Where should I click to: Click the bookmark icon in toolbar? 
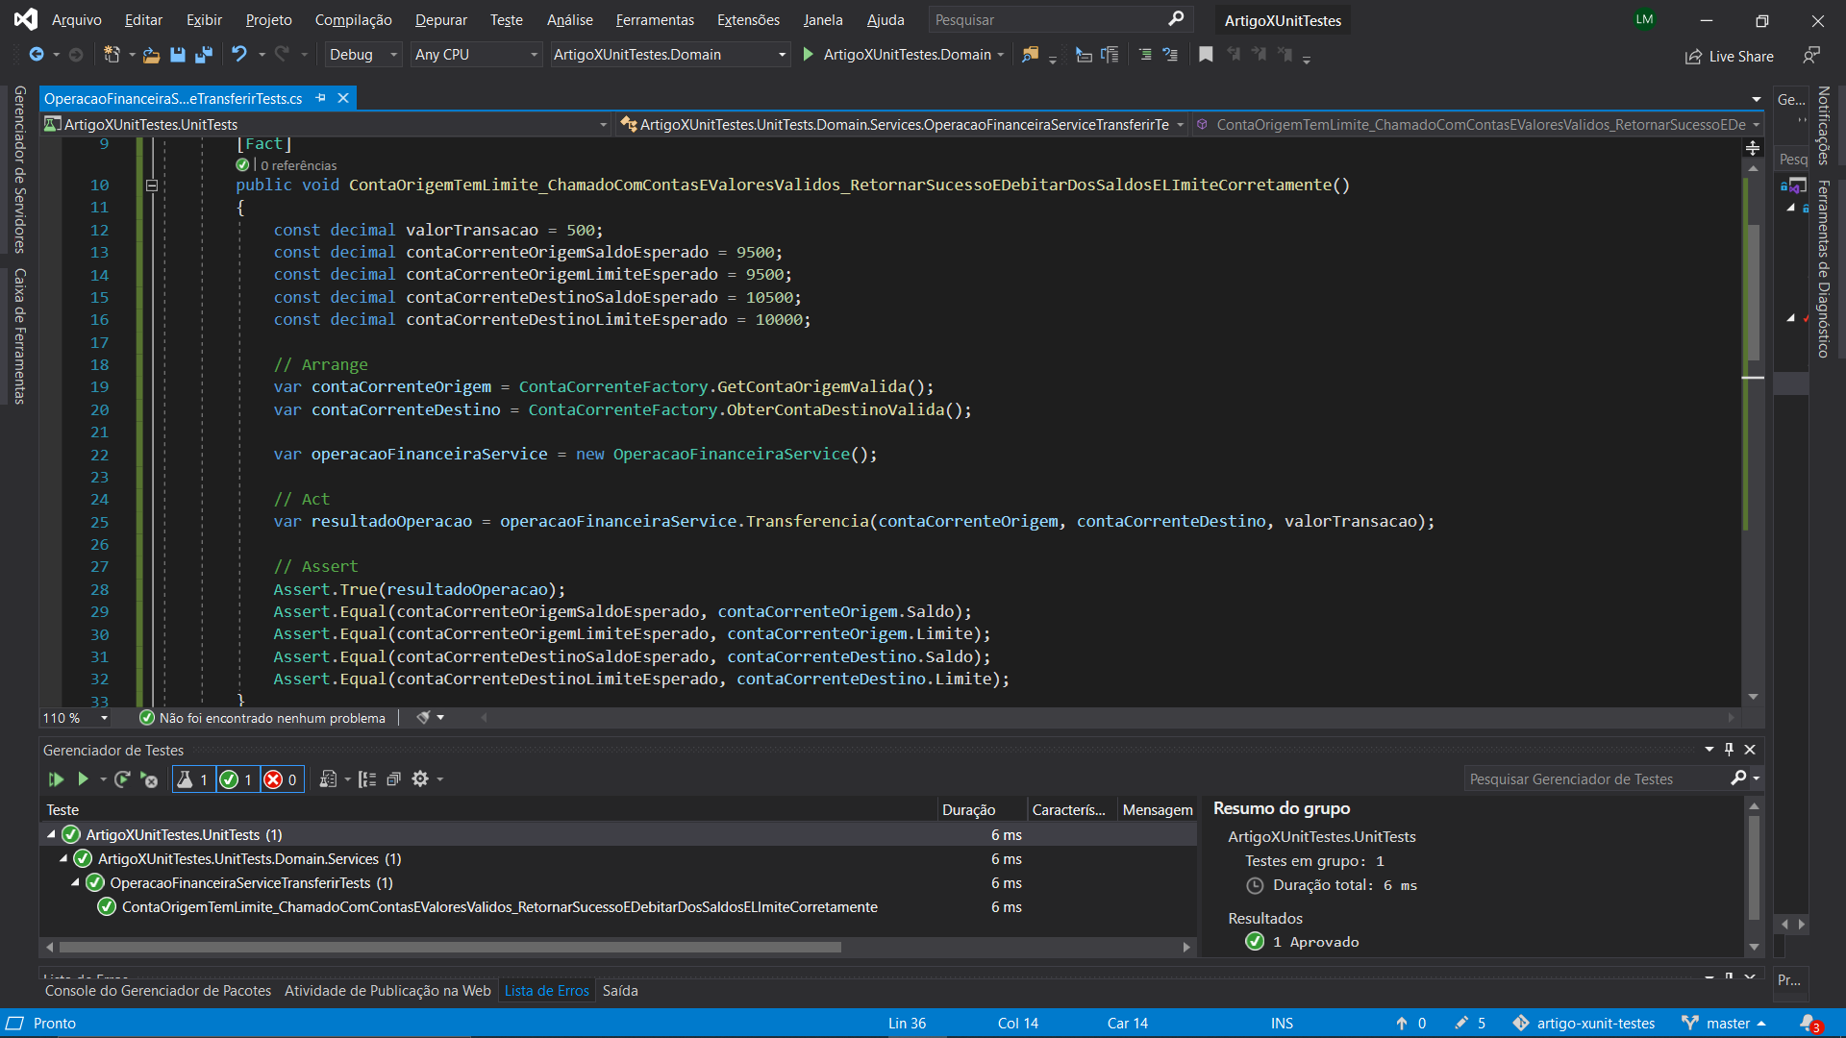(1206, 55)
